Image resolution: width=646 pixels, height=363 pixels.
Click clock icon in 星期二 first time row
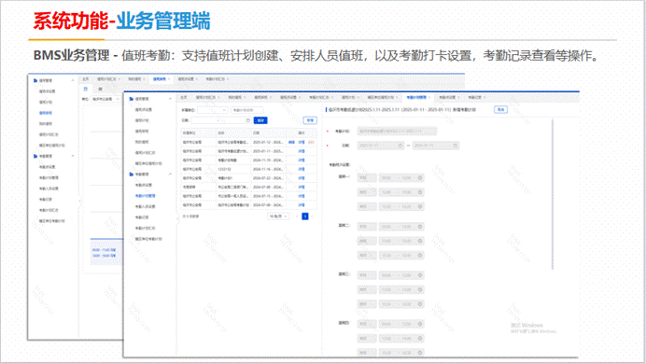point(420,227)
